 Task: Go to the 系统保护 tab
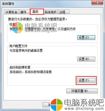click(x=51, y=12)
